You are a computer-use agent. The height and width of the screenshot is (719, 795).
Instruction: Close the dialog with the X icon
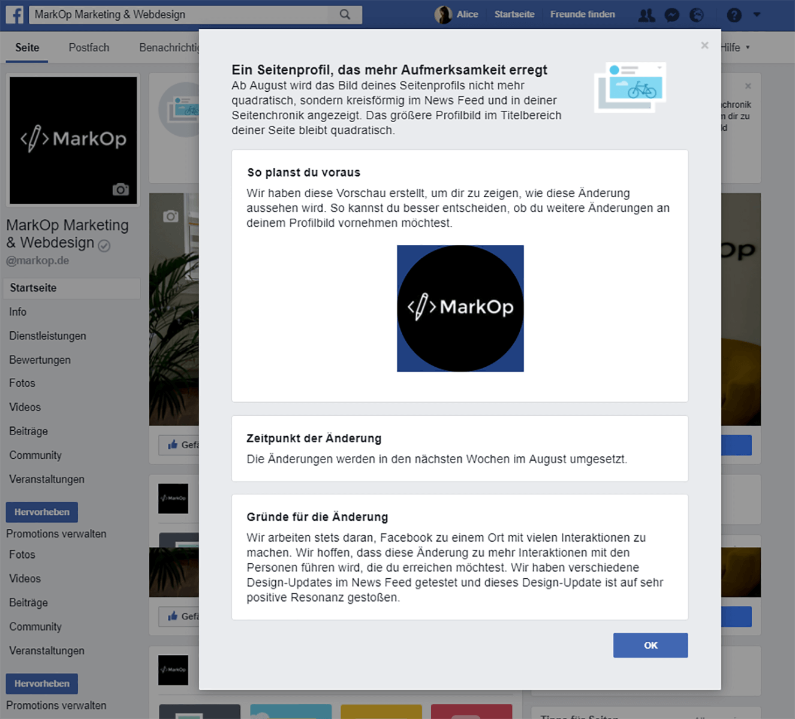point(704,46)
